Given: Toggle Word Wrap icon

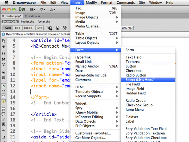Looking at the screenshot, I should point(4,96).
